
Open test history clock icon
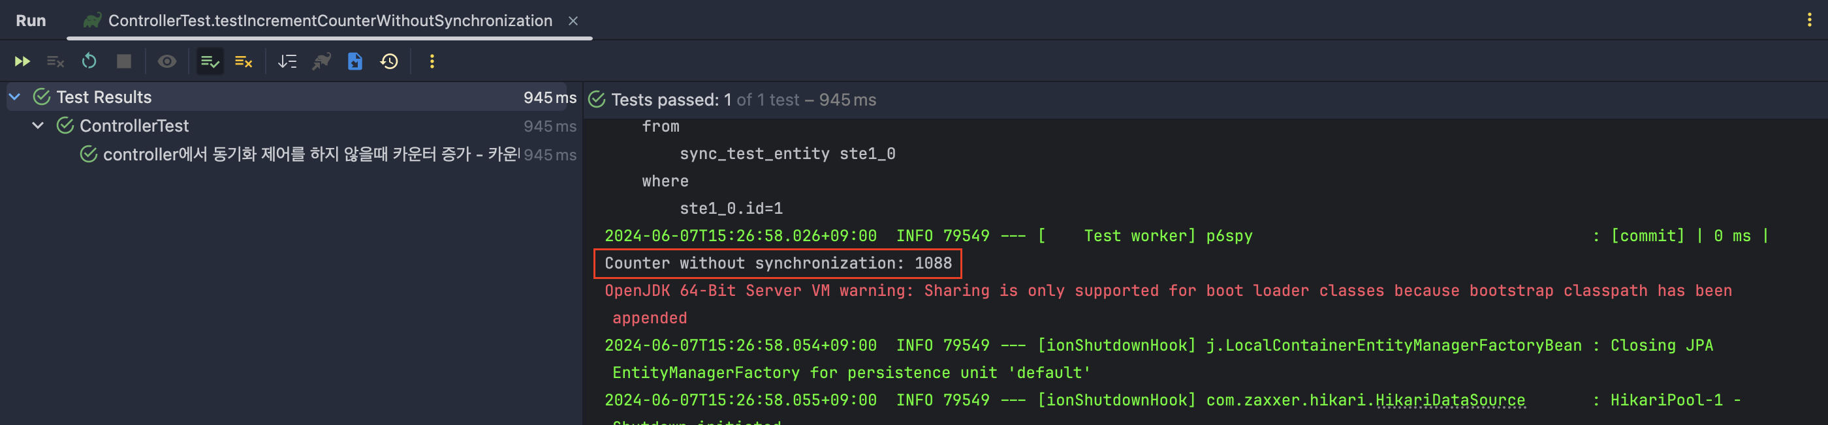(389, 62)
